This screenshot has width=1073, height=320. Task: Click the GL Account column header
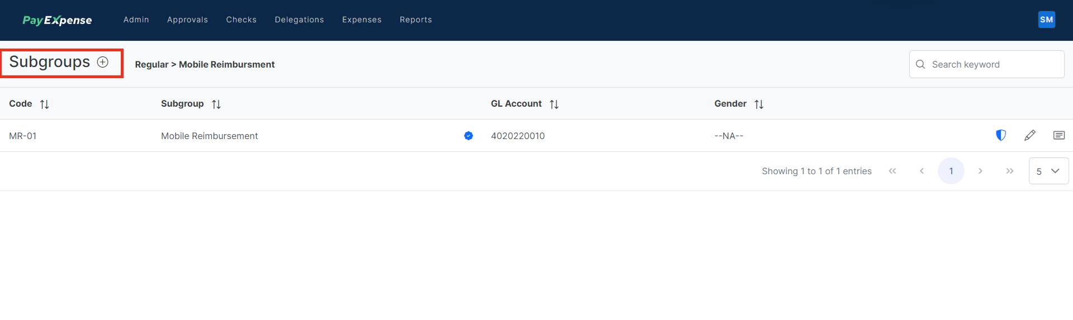[516, 104]
